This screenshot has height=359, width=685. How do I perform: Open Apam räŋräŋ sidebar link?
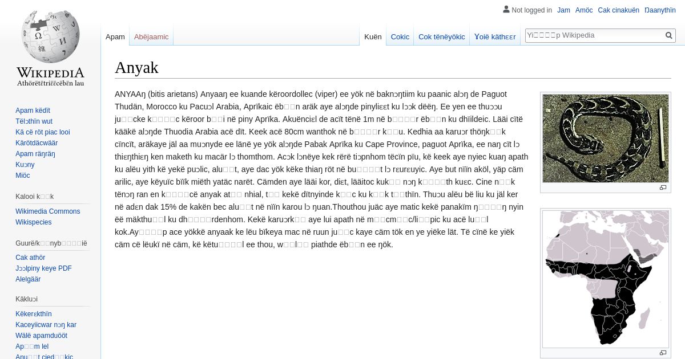coord(35,154)
